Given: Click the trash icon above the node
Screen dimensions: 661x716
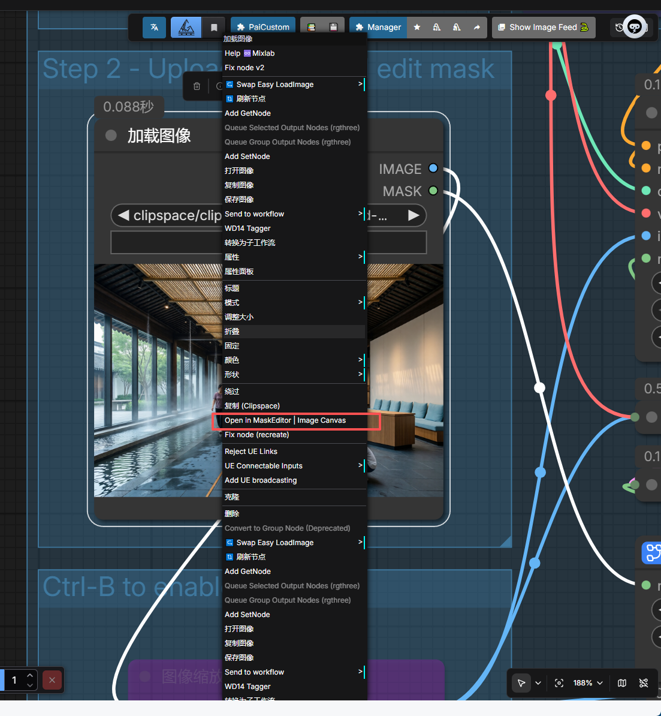Looking at the screenshot, I should tap(197, 86).
